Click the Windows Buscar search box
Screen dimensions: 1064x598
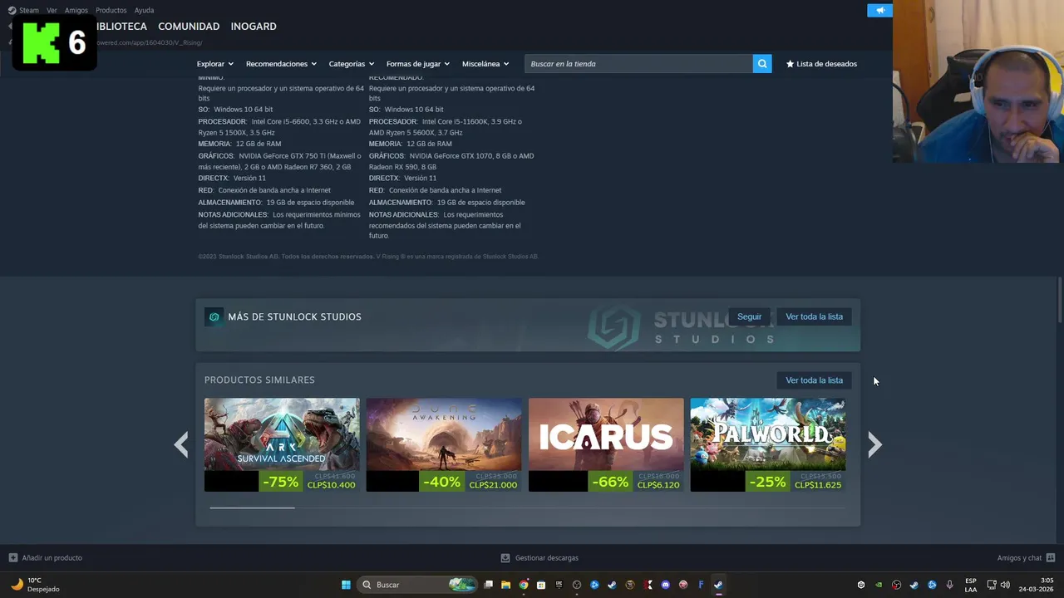pyautogui.click(x=418, y=585)
